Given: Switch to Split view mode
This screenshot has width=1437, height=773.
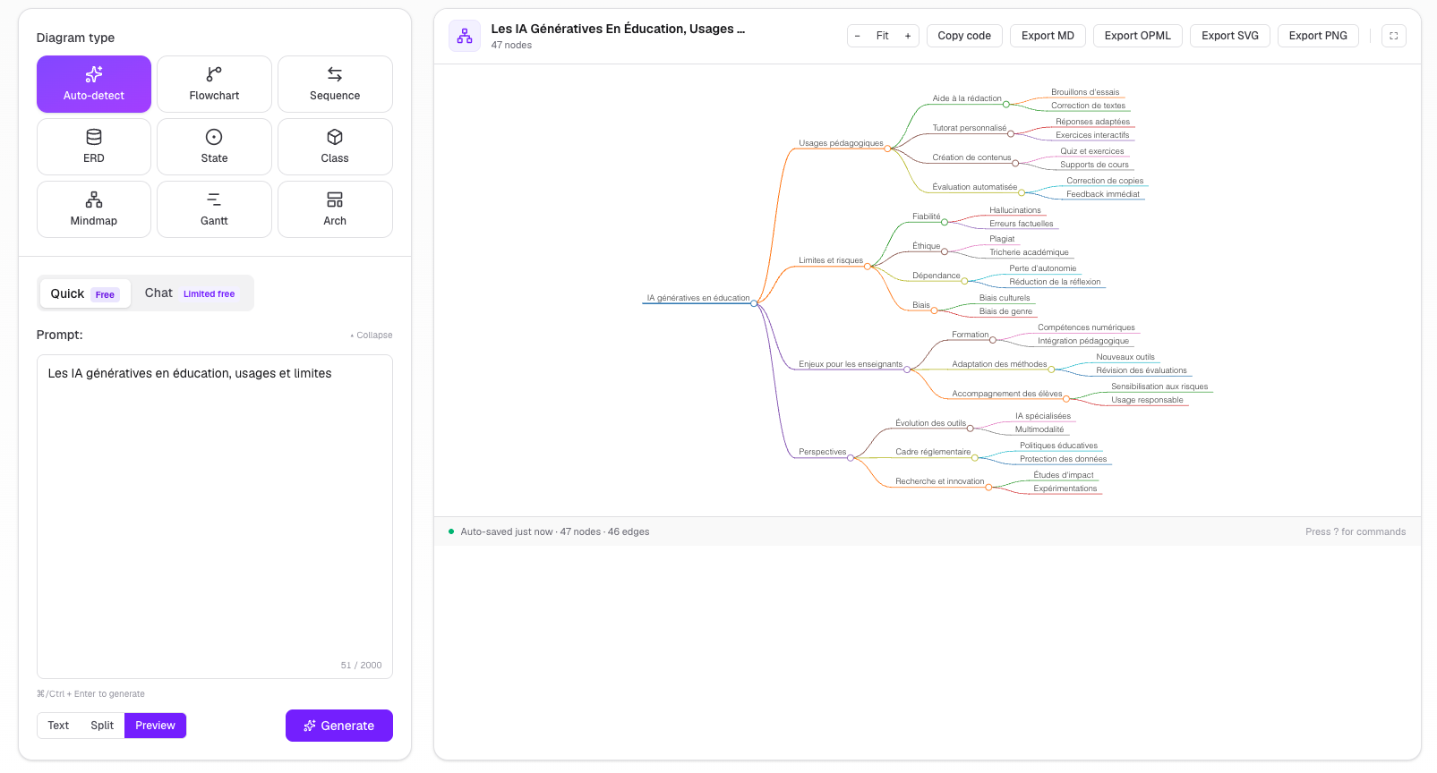Looking at the screenshot, I should 102,726.
